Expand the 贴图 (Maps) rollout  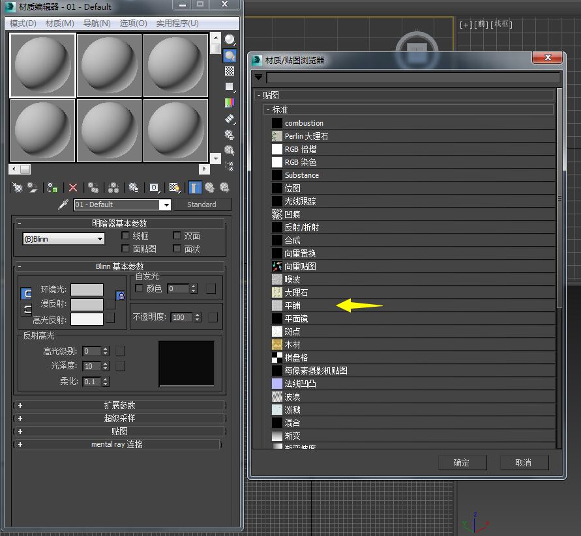tap(120, 431)
